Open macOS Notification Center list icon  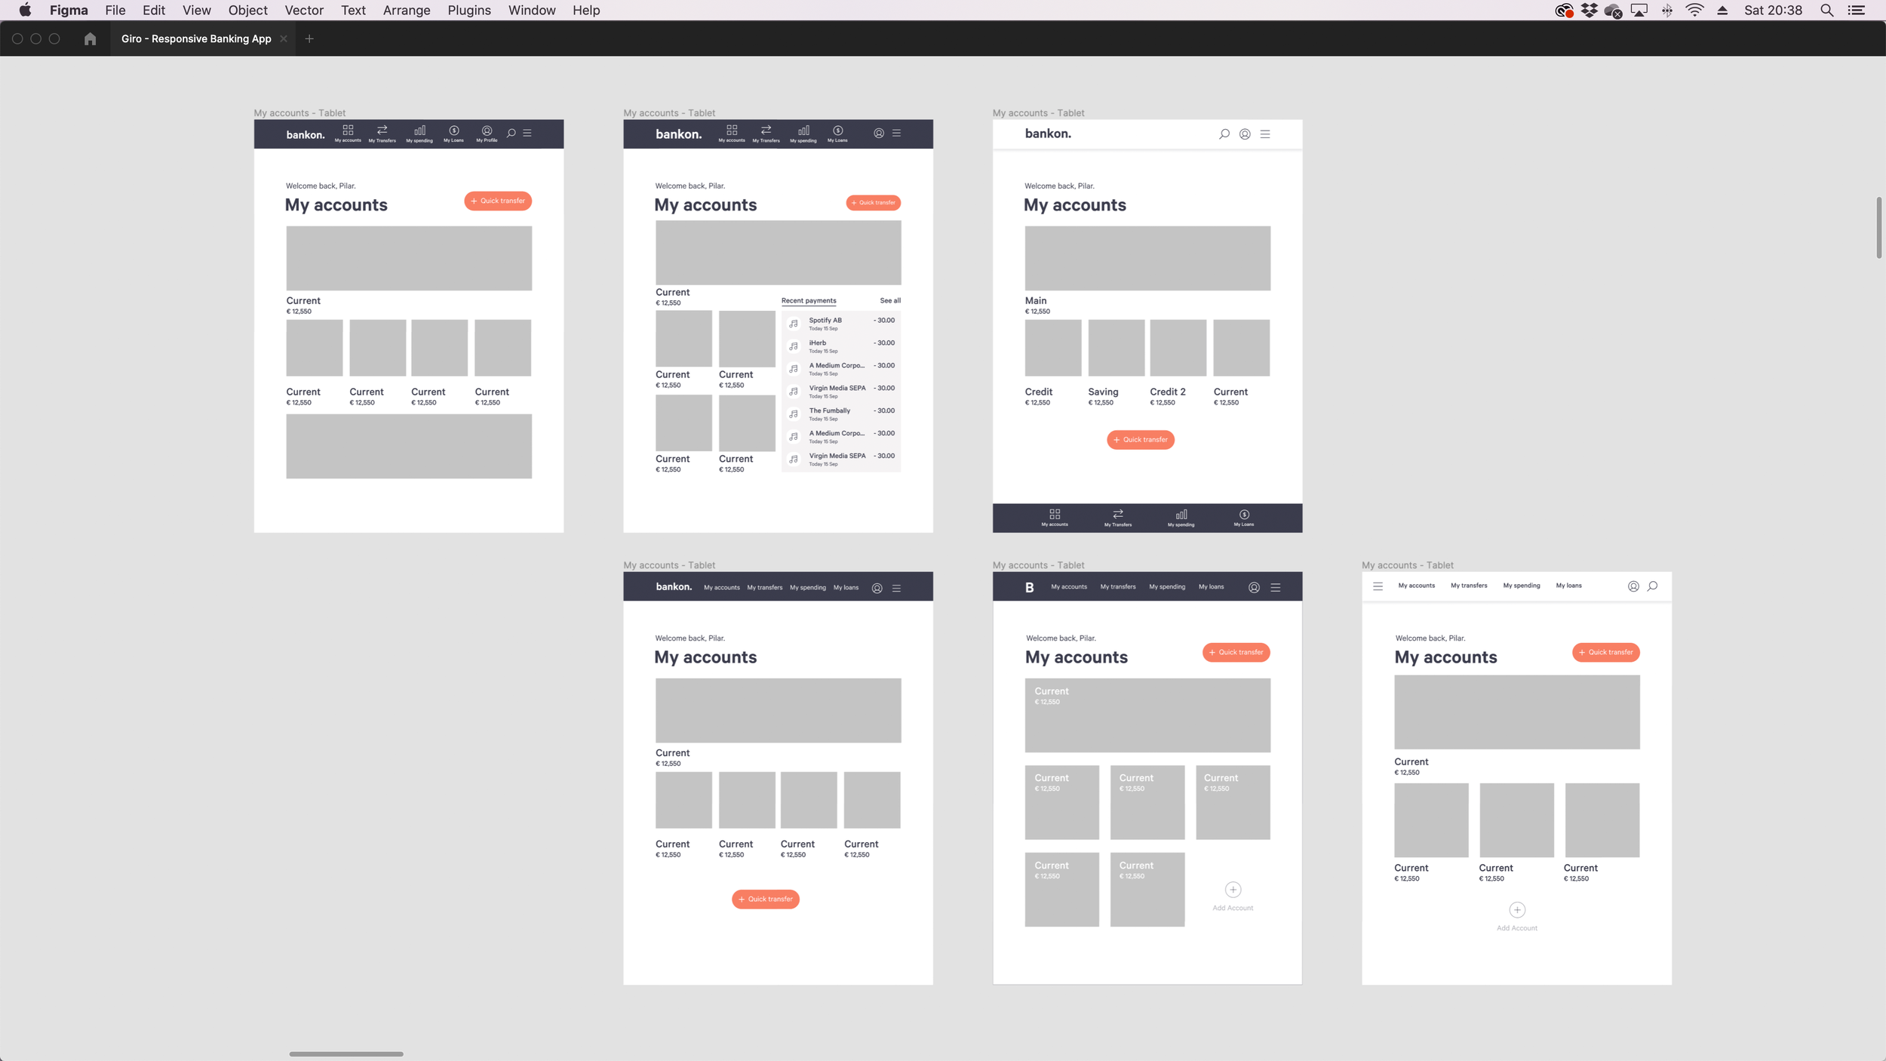1857,10
